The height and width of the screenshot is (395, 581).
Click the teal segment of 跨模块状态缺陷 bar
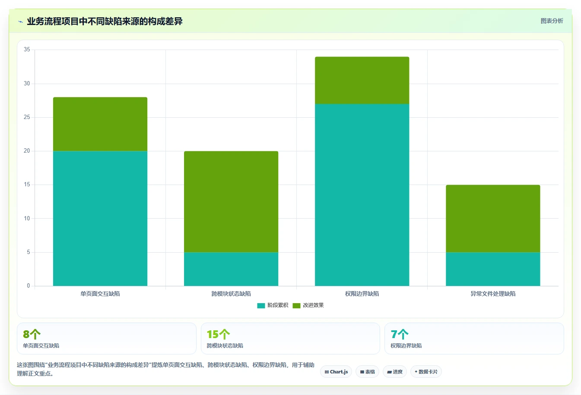[231, 269]
